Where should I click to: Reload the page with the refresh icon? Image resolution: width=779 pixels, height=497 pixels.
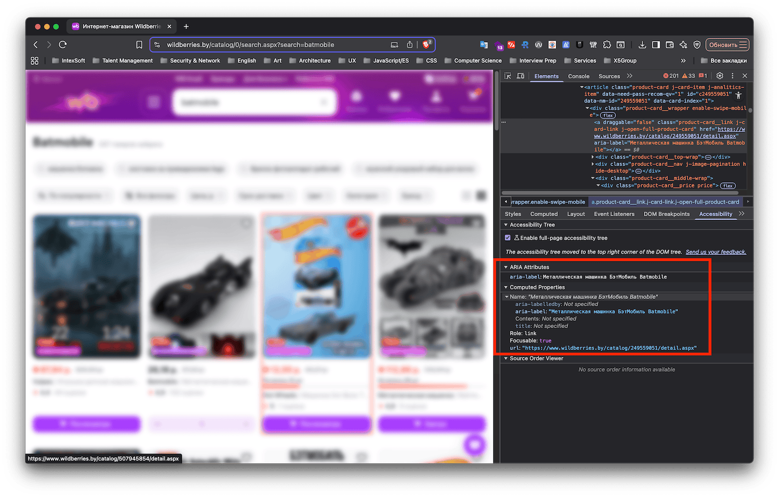click(x=63, y=45)
